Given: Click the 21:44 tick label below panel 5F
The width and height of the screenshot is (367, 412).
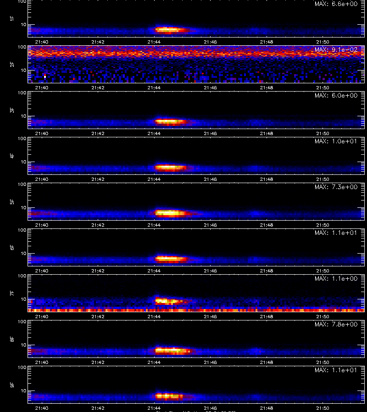Looking at the screenshot, I should 154,225.
